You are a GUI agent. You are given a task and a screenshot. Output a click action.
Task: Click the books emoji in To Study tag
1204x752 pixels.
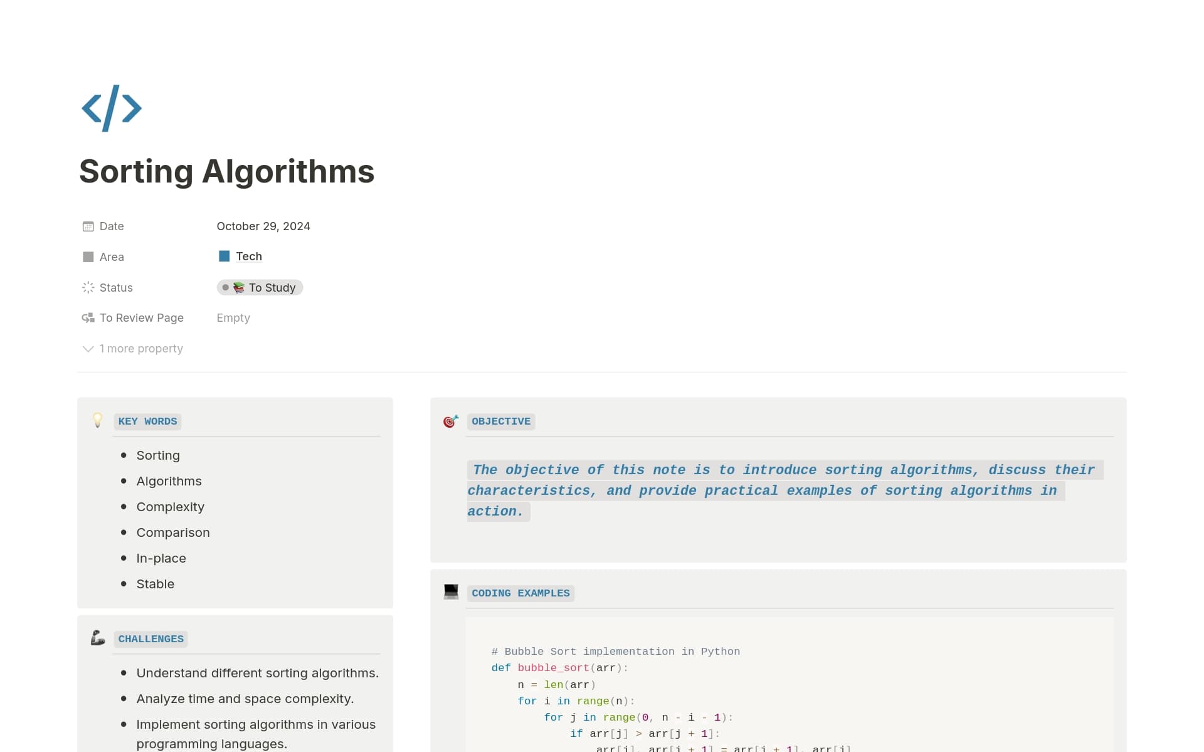click(x=239, y=287)
